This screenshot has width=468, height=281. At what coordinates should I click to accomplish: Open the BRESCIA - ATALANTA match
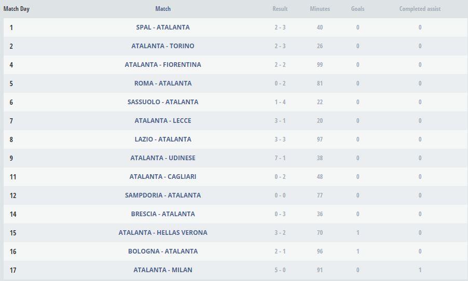163,214
